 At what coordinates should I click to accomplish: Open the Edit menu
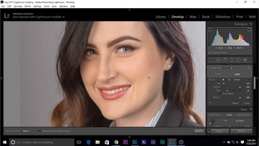9,6
